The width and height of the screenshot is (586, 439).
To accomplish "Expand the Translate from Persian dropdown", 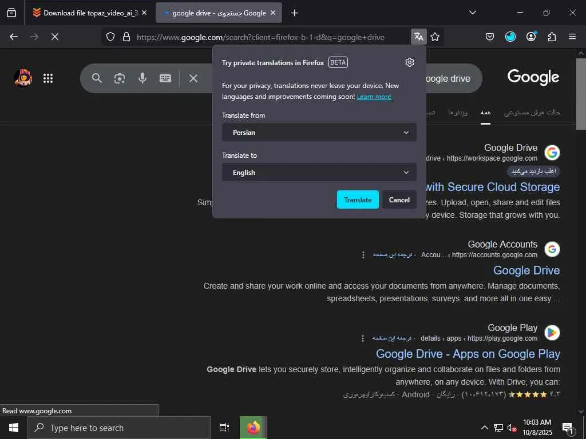I will point(319,132).
